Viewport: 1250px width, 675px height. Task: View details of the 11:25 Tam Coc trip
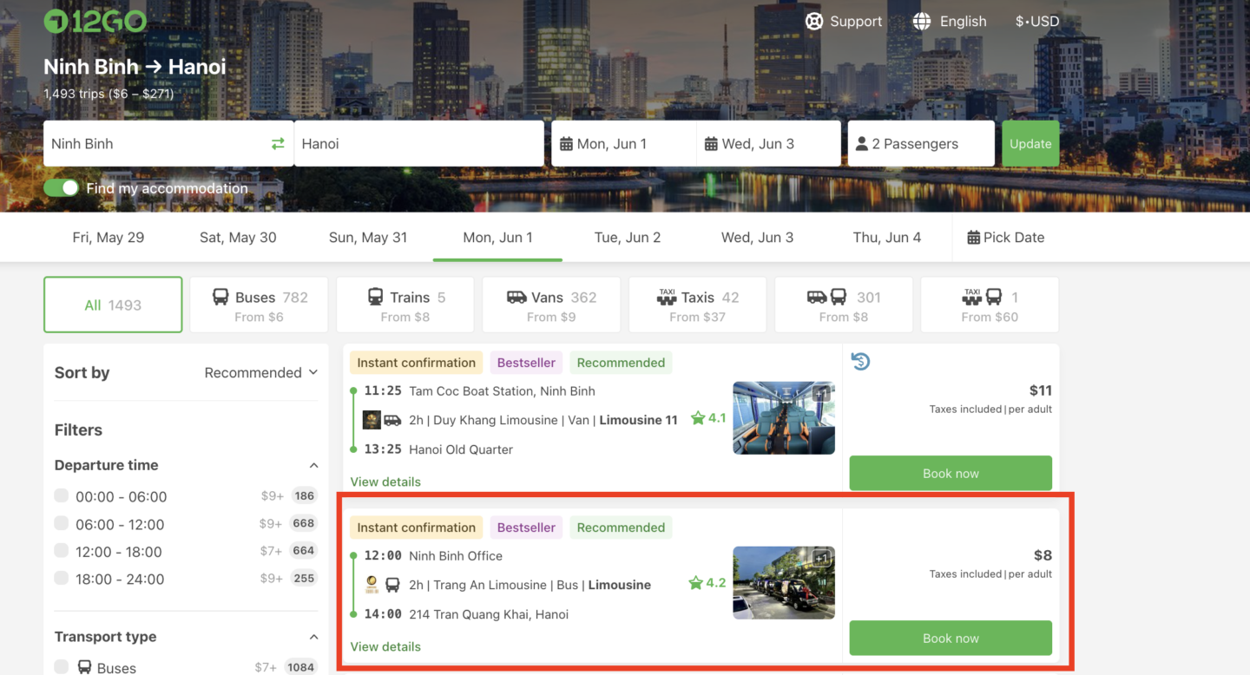pos(385,482)
